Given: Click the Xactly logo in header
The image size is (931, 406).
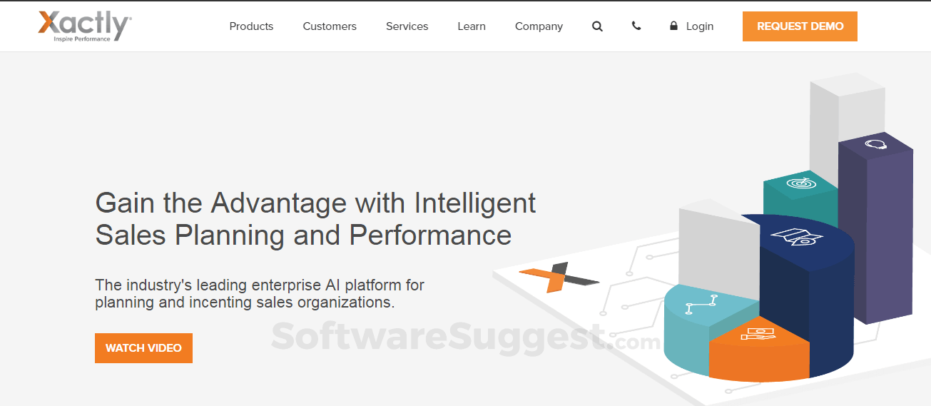Looking at the screenshot, I should tap(85, 26).
